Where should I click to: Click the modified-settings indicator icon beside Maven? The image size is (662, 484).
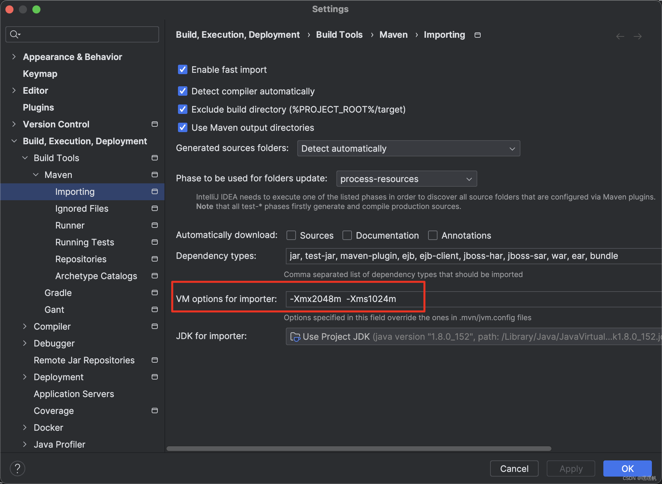[154, 175]
